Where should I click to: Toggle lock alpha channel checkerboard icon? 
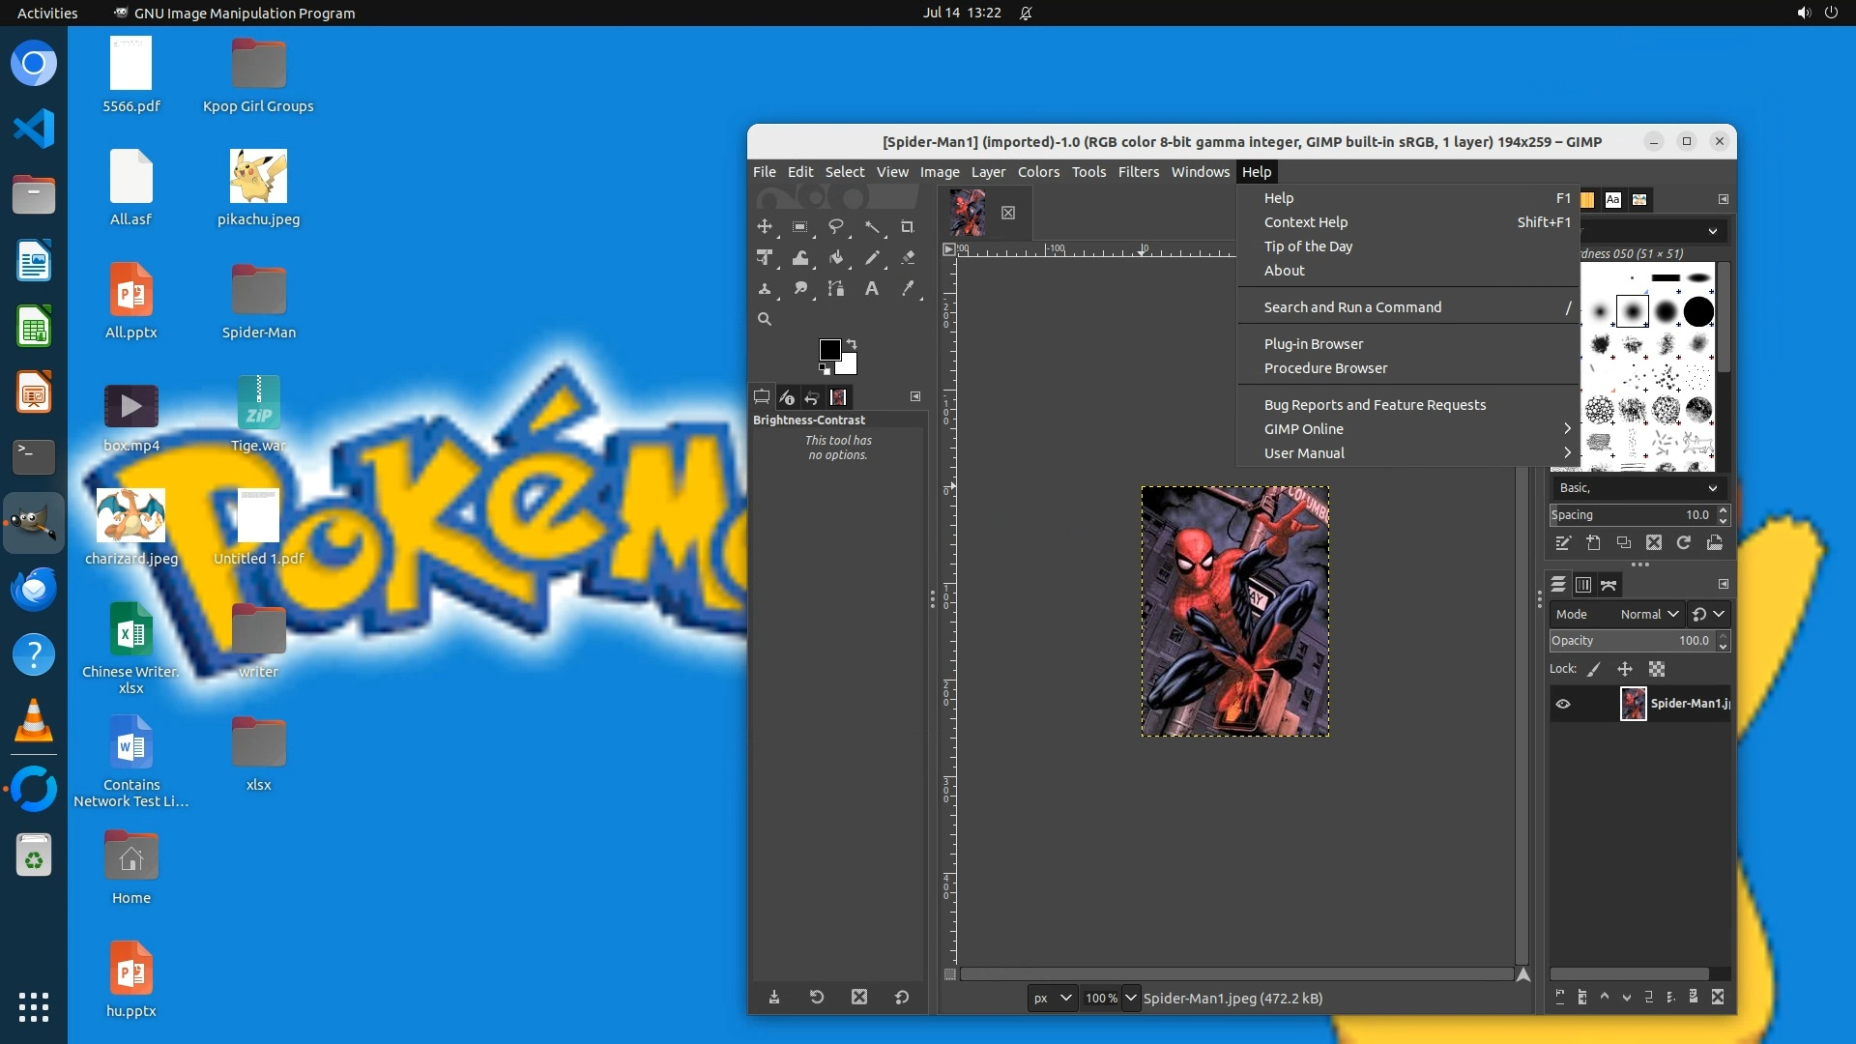coord(1657,669)
